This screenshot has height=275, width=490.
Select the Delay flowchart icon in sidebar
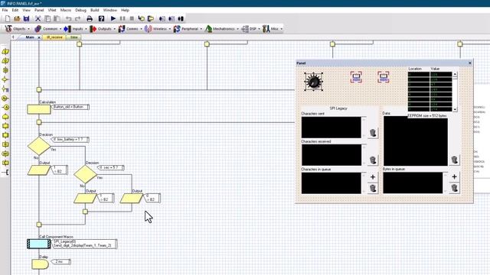point(5,70)
